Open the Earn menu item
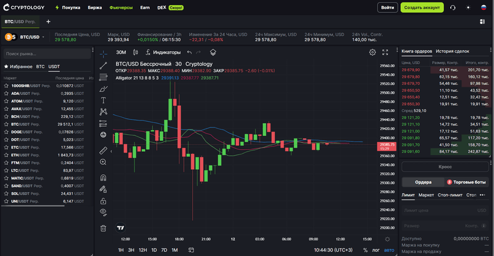The image size is (494, 256). click(145, 7)
